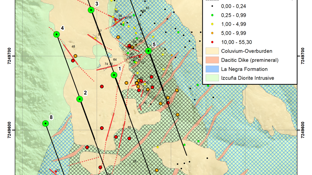Click the 7249600 coordinate label on left axis
This screenshot has width=312, height=175.
(13, 130)
